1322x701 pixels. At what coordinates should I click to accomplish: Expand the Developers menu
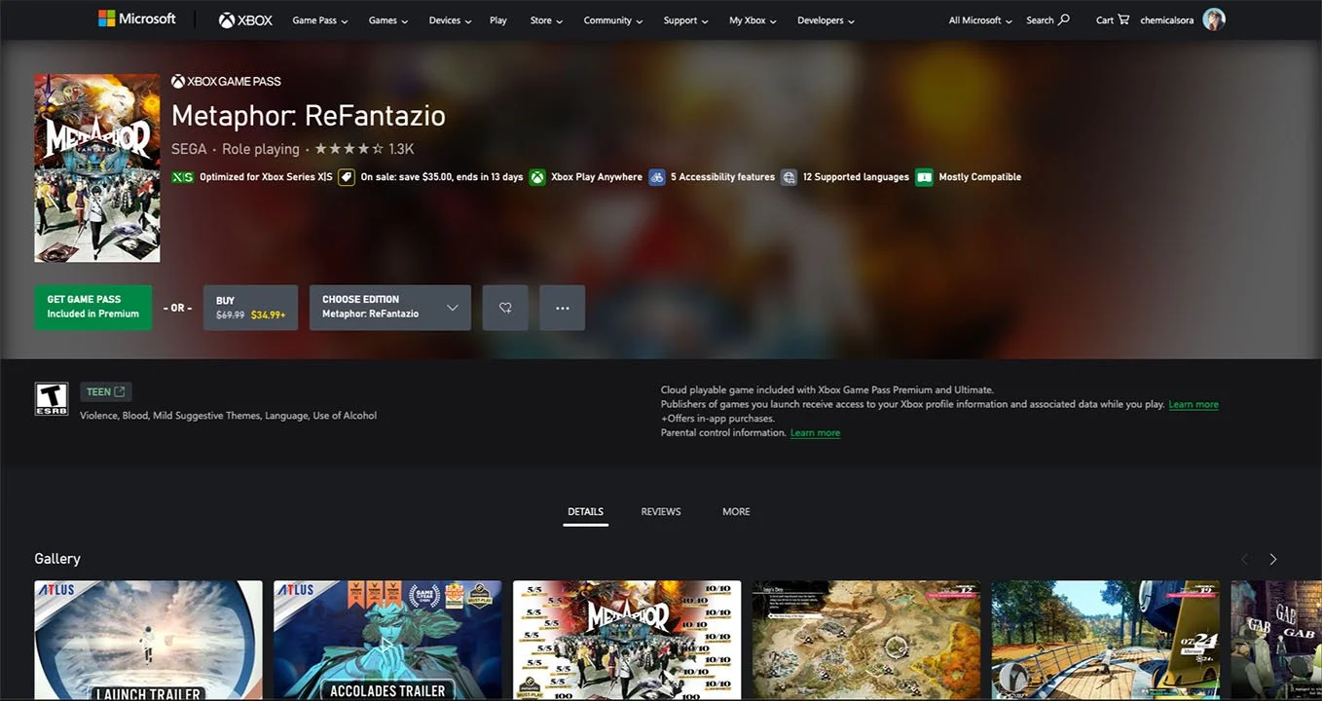(826, 20)
